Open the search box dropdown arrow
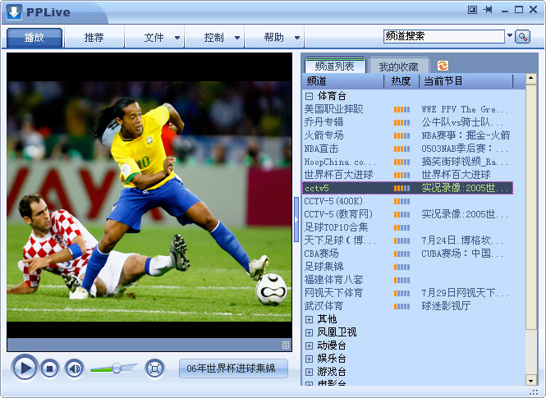This screenshot has height=398, width=546. click(509, 35)
